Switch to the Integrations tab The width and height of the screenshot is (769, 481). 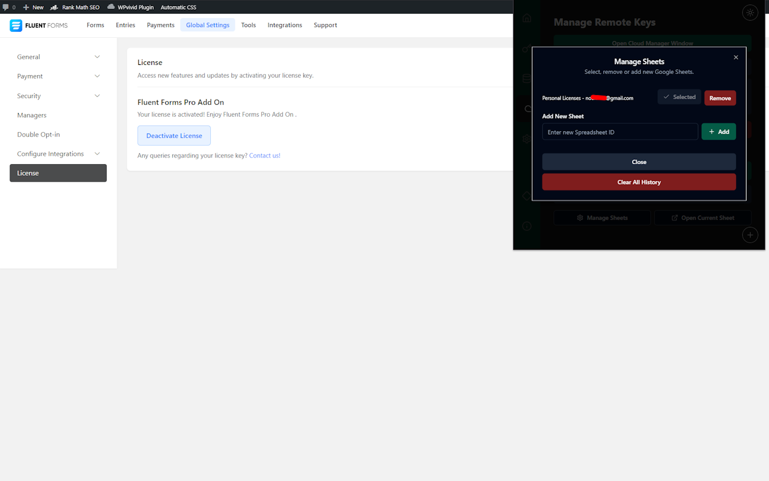click(285, 25)
